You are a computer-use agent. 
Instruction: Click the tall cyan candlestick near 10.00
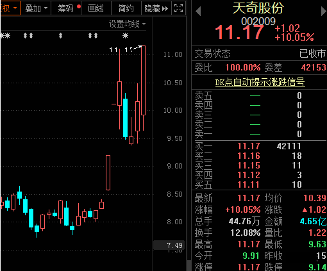click(125, 118)
